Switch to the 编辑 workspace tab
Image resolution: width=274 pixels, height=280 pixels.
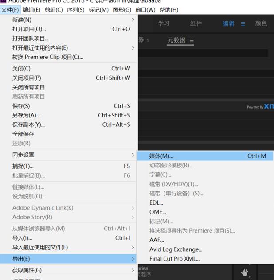click(228, 23)
